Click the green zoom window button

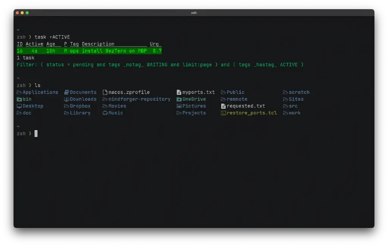click(27, 12)
